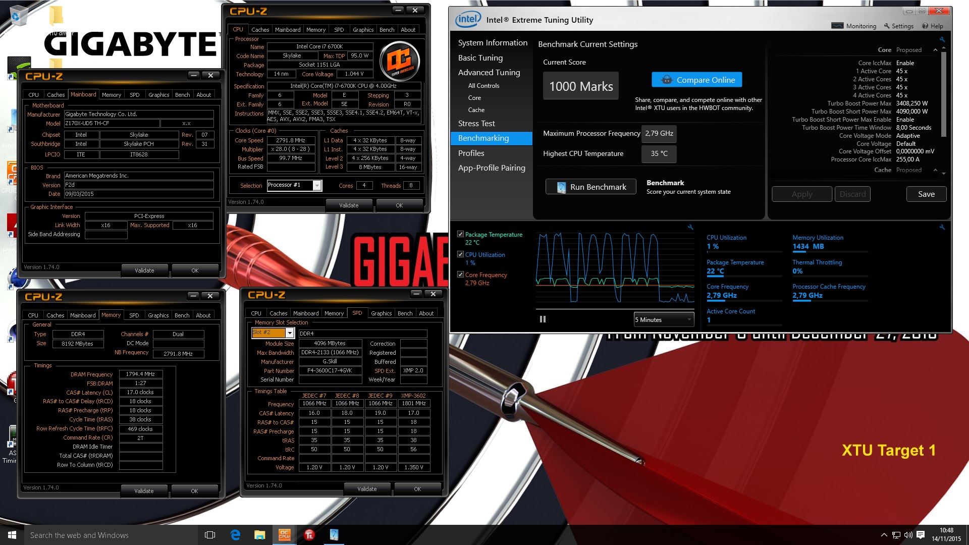Screen dimensions: 969x545
Task: Toggle Package Temperature graph checkbox
Action: 460,234
